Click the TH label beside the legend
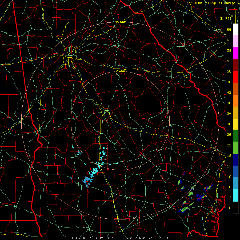Viewport: 240px width, 240px height. coord(229,208)
